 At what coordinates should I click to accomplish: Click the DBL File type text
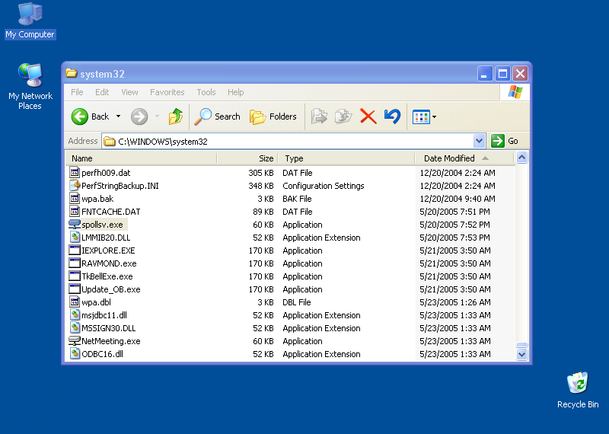click(x=297, y=302)
